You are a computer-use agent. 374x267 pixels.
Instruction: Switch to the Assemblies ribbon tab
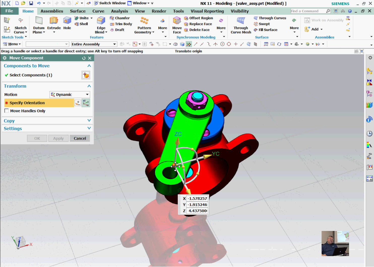(x=52, y=11)
